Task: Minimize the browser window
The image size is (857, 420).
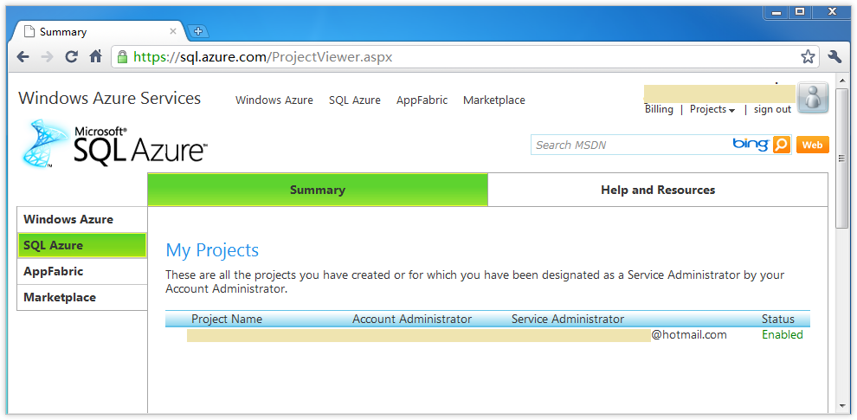Action: [776, 11]
